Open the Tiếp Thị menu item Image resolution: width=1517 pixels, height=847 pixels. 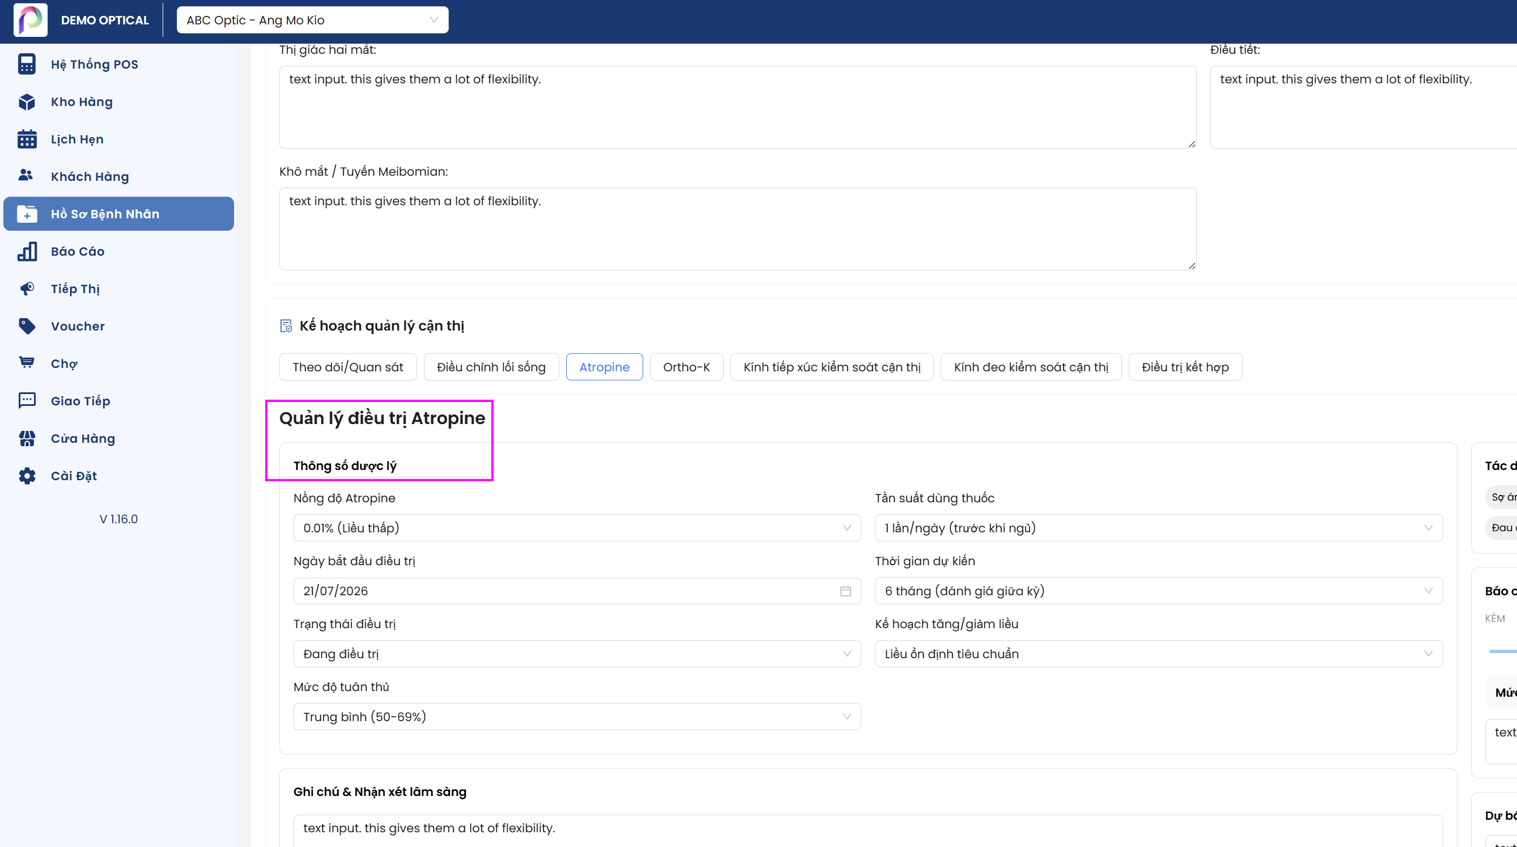tap(118, 289)
